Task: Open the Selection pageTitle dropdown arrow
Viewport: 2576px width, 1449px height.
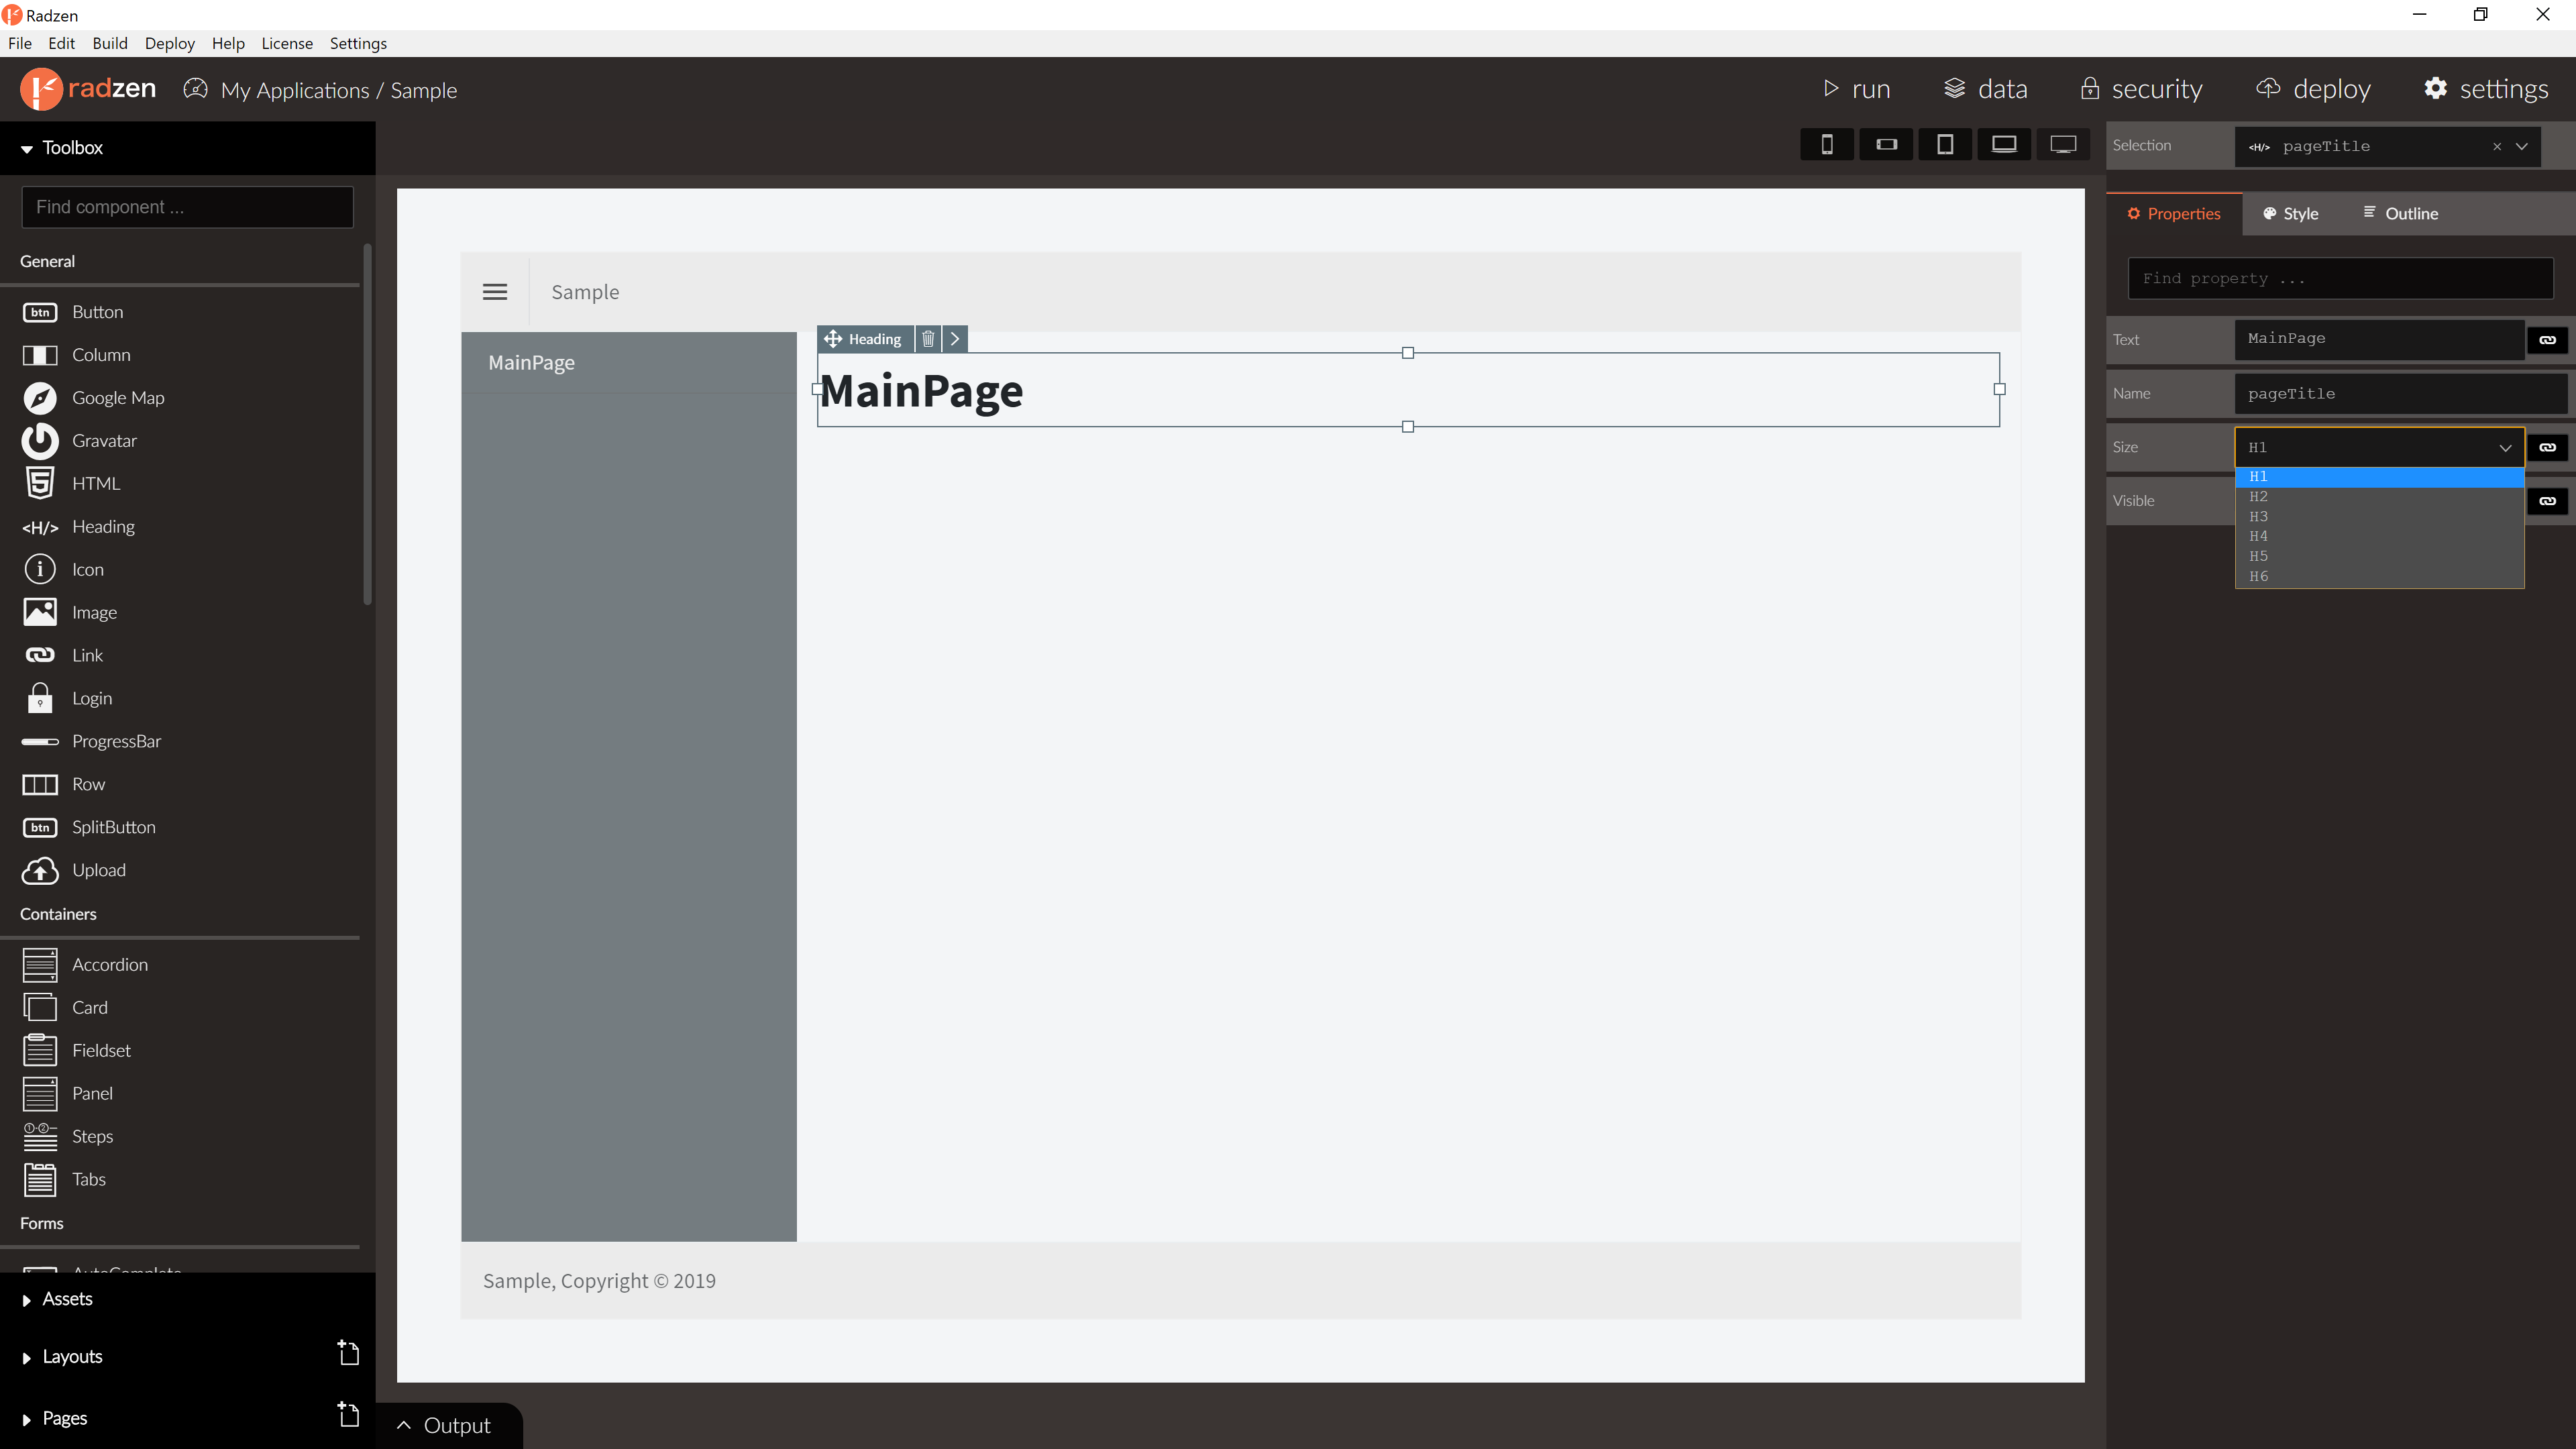Action: (x=2522, y=147)
